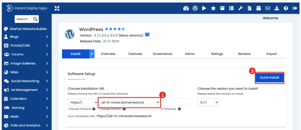Screen dimensions: 301x130
Task: Expand the Mails category chevron
Action: [47, 117]
